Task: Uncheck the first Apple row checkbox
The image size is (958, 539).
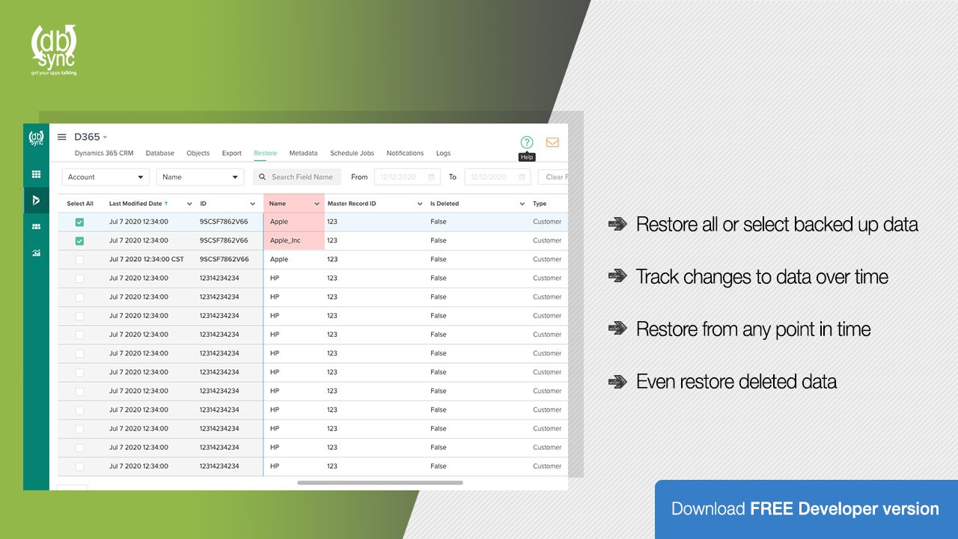Action: 79,222
